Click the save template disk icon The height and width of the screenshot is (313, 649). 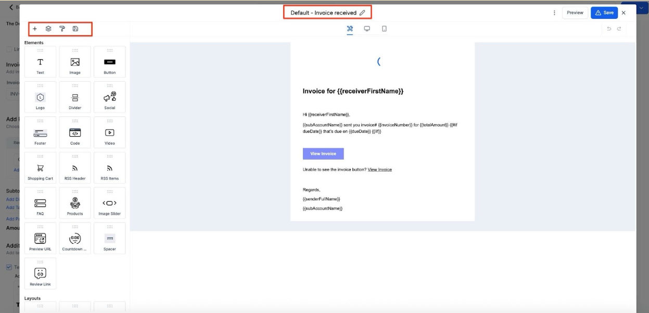click(x=75, y=29)
